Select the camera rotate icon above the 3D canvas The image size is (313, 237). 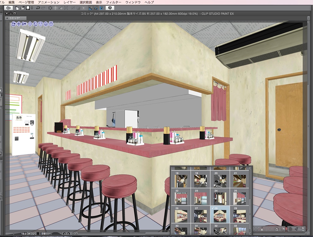tap(13, 24)
